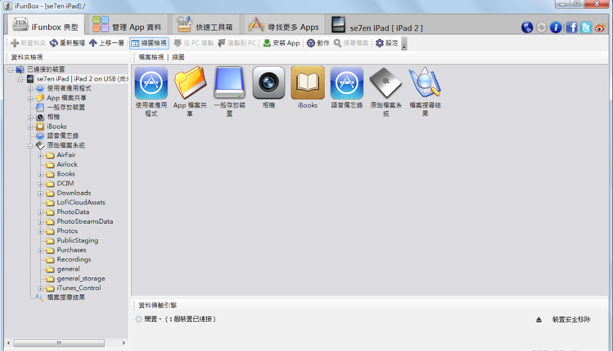The image size is (613, 351).
Task: Expand the DCIM folder in the tree
Action: (40, 183)
